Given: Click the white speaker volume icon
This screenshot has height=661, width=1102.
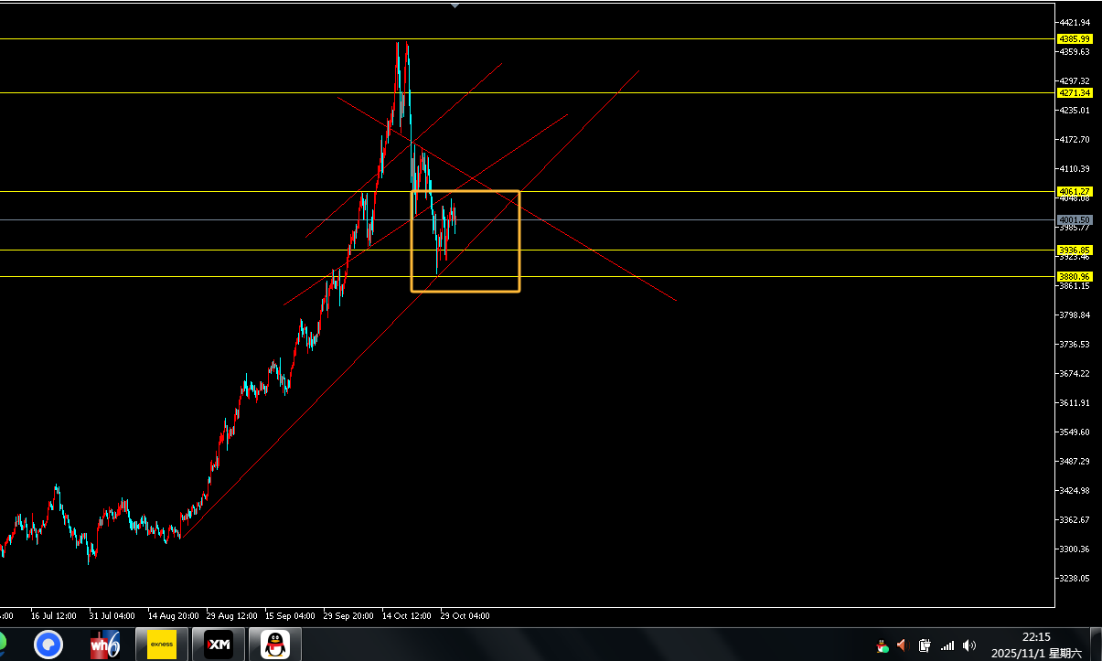Looking at the screenshot, I should tap(969, 646).
